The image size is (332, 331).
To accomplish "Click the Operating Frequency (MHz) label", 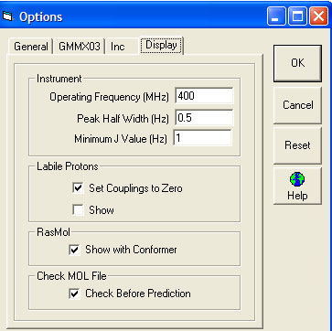I will pyautogui.click(x=109, y=97).
